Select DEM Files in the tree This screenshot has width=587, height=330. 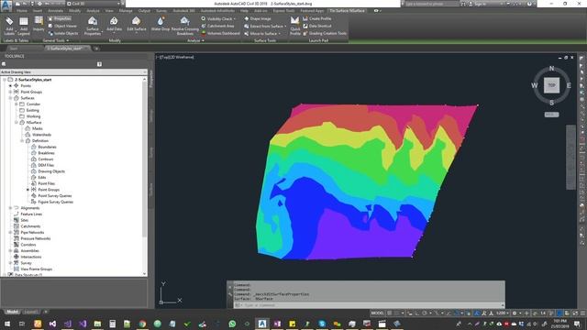point(46,165)
